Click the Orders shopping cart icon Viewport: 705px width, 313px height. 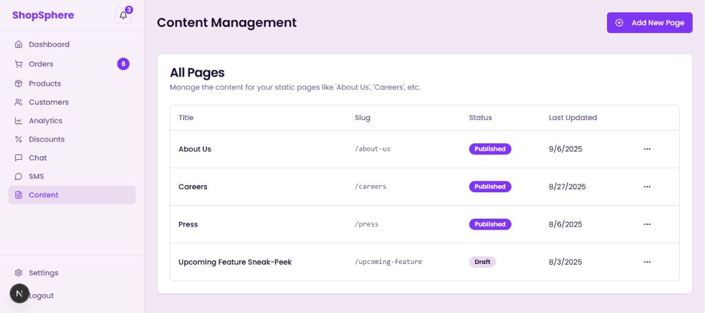coord(18,64)
